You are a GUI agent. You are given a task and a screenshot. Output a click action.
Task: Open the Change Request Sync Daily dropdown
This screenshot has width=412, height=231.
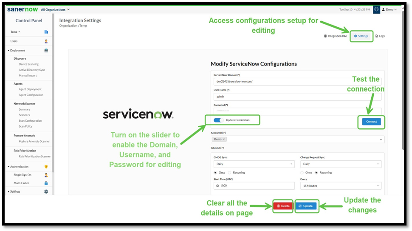pyautogui.click(x=341, y=164)
